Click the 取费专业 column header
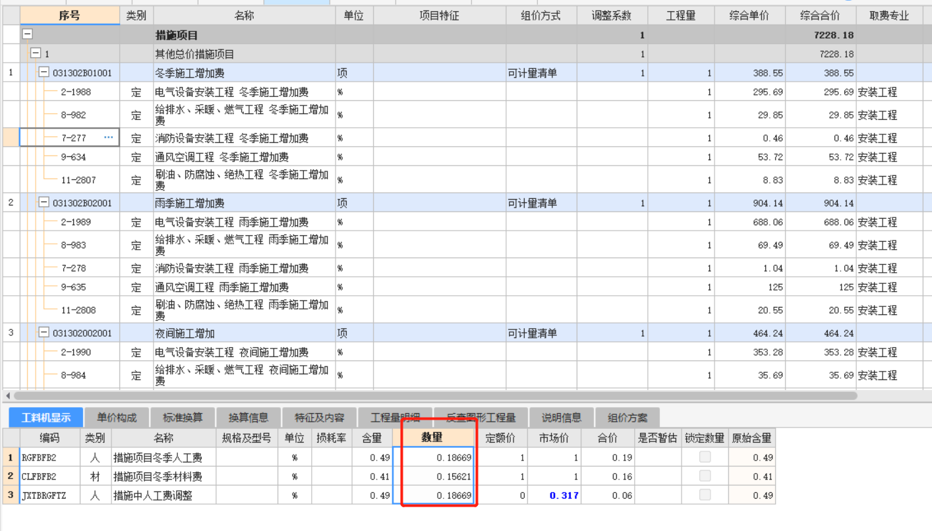The width and height of the screenshot is (932, 531). click(889, 15)
